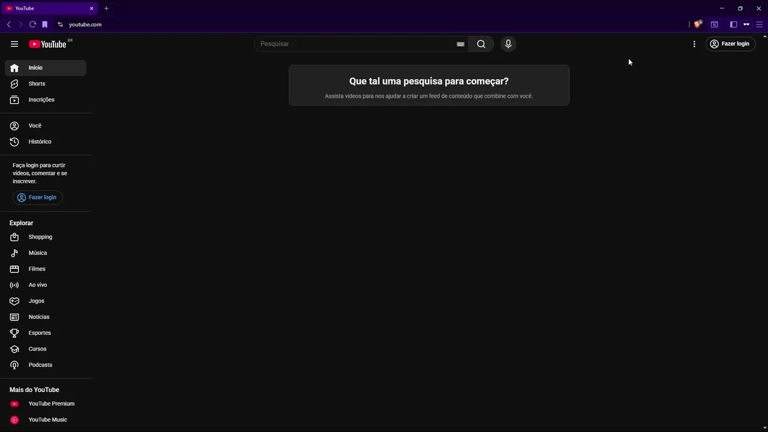Image resolution: width=768 pixels, height=432 pixels.
Task: Click the Shorts icon in sidebar
Action: click(x=14, y=84)
